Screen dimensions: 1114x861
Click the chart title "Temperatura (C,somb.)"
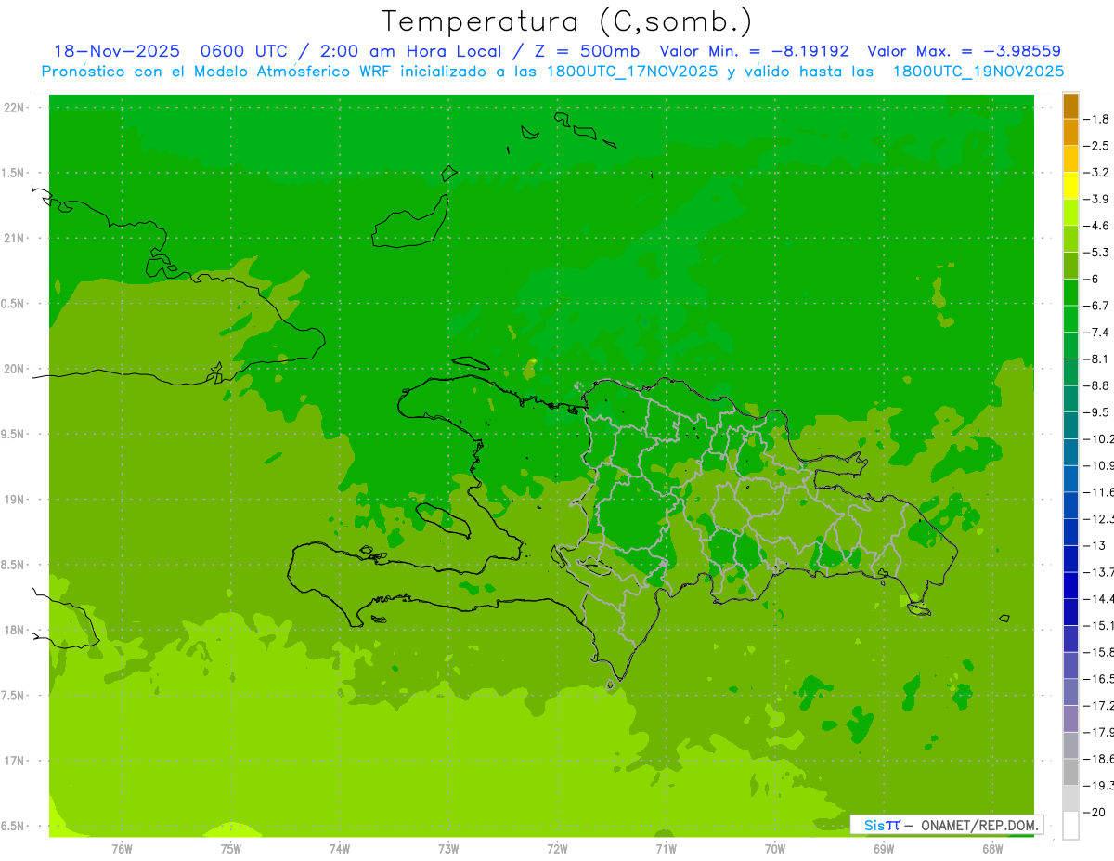[x=567, y=20]
